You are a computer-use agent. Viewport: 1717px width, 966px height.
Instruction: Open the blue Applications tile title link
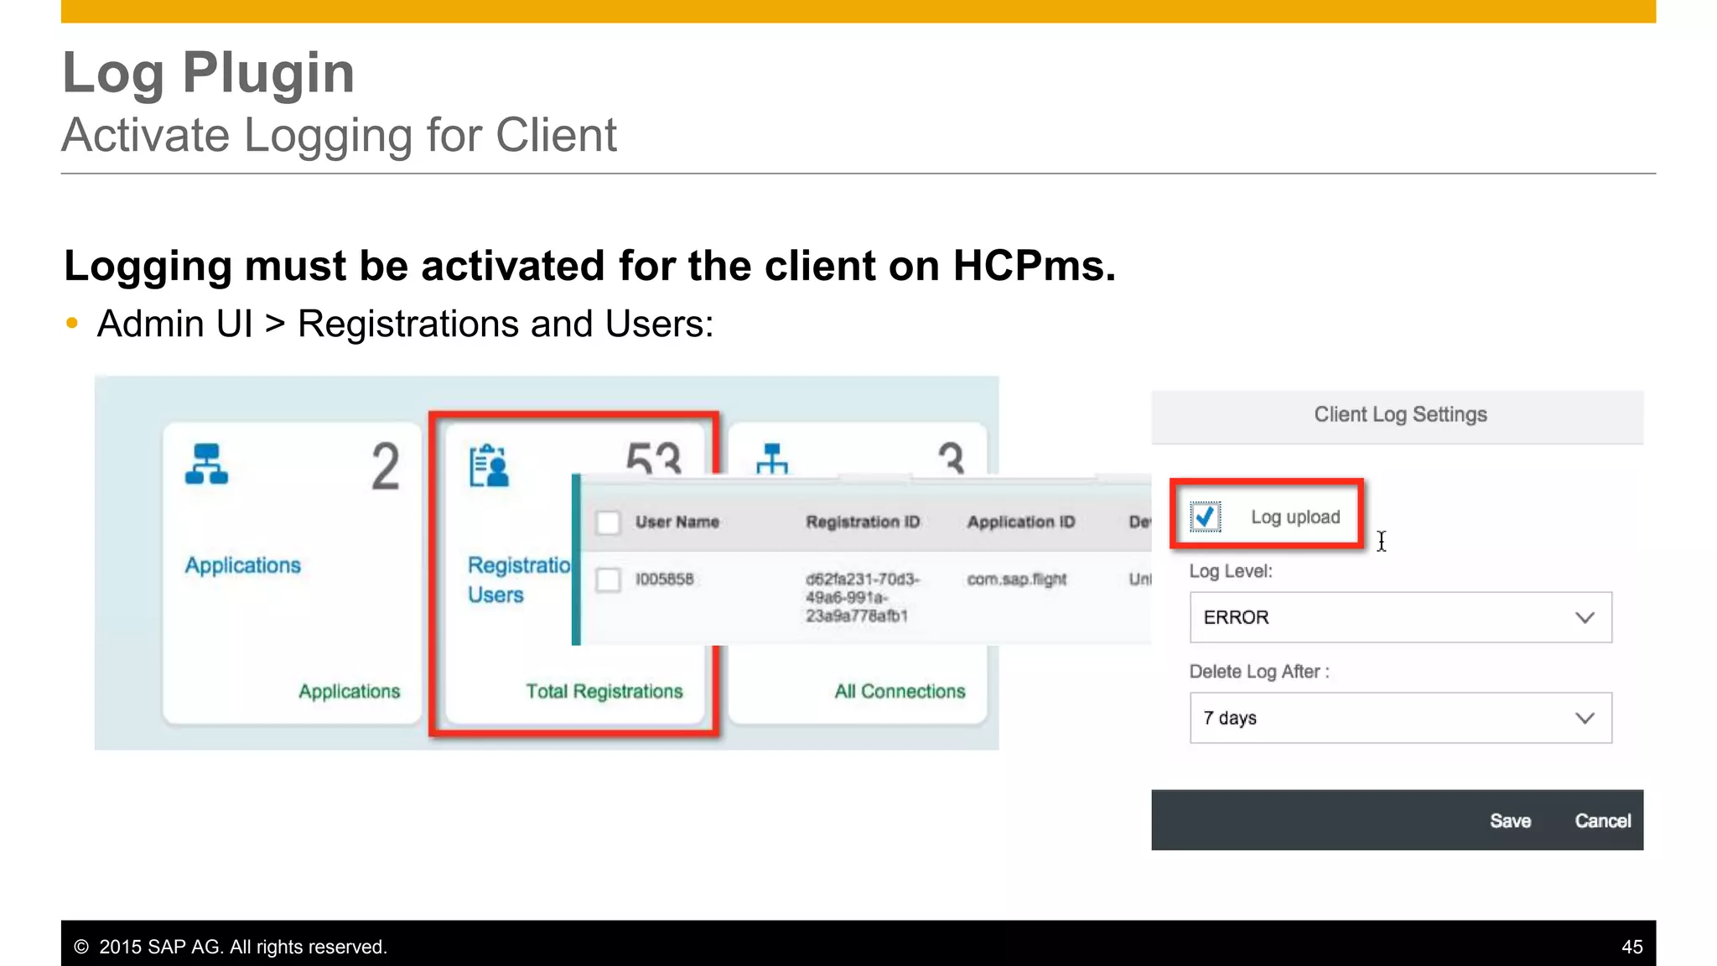(x=242, y=565)
